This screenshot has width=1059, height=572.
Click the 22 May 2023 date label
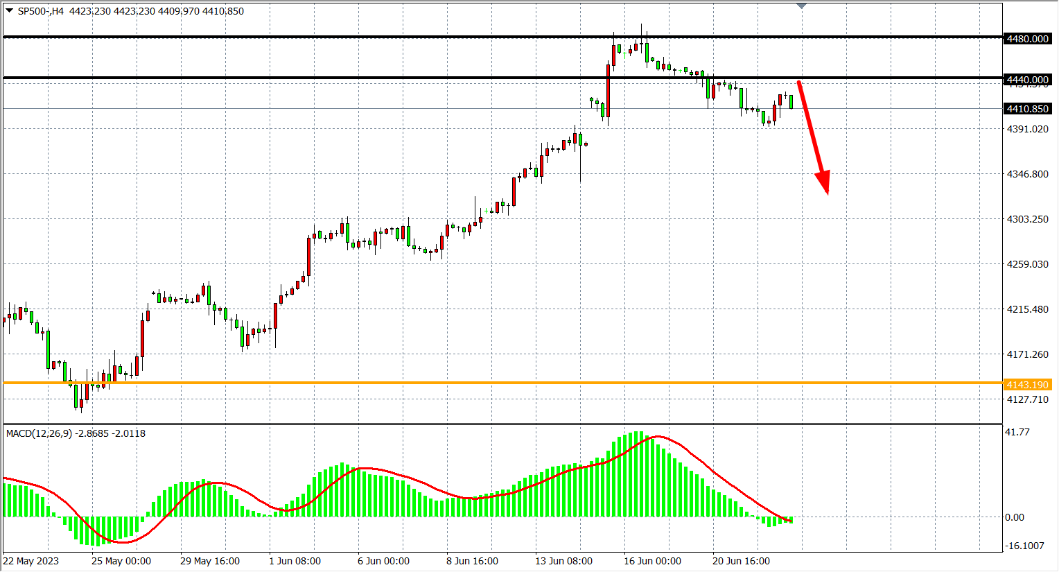tap(31, 561)
